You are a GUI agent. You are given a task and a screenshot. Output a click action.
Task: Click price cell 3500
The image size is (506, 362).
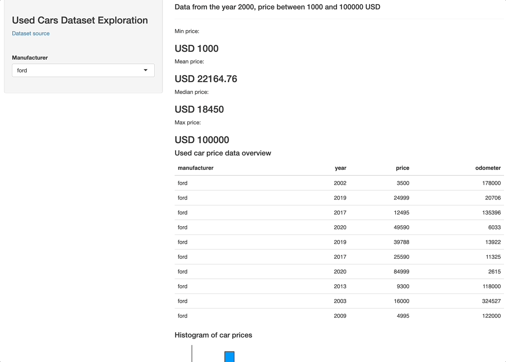pyautogui.click(x=403, y=183)
